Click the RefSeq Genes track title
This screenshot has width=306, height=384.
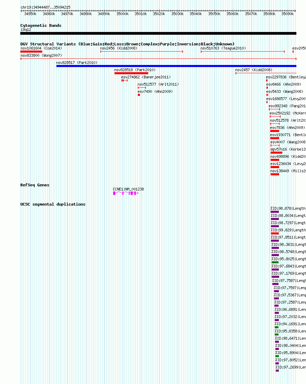tap(35, 185)
